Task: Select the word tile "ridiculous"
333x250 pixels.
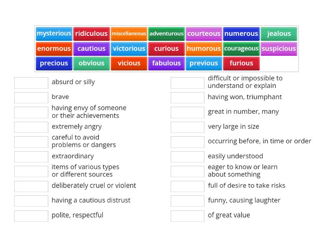Action: click(91, 34)
